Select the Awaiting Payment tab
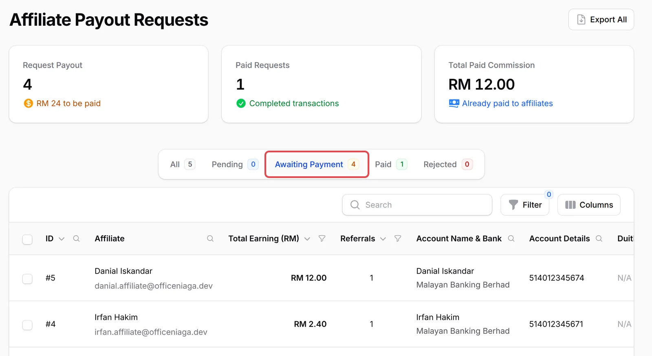 317,164
